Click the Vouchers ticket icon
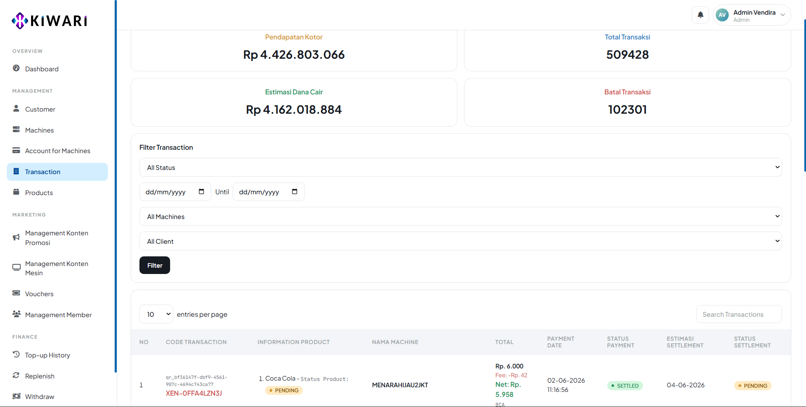806x407 pixels. (16, 293)
